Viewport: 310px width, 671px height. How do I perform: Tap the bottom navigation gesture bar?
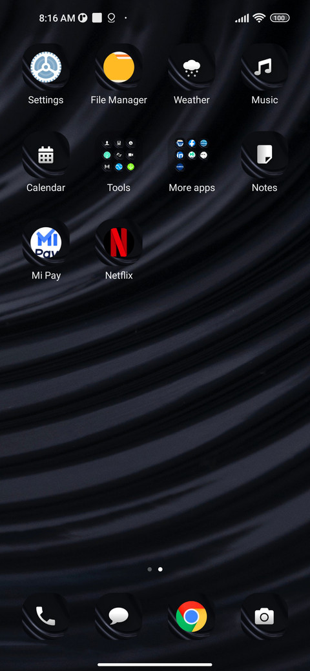point(155,665)
